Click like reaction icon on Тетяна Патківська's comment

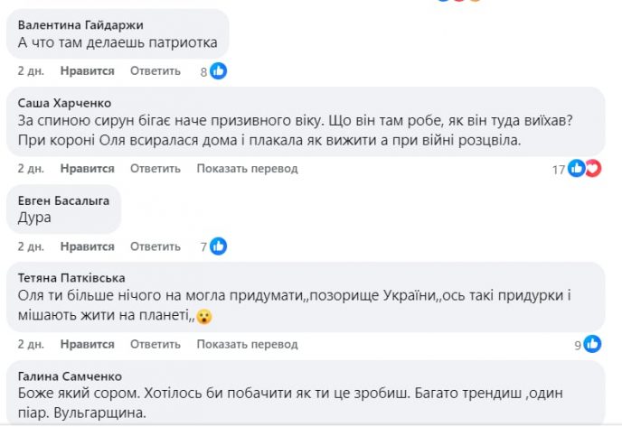click(x=593, y=343)
